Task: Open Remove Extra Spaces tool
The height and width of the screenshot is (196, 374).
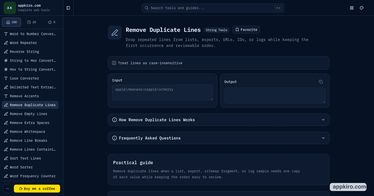Action: [x=30, y=123]
